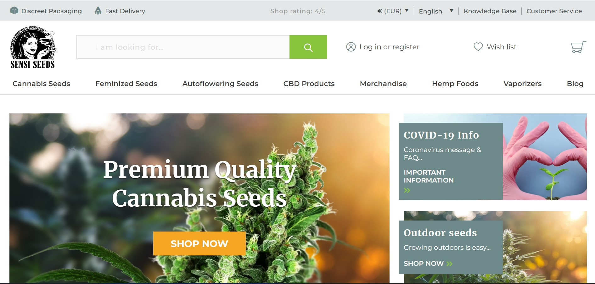This screenshot has height=284, width=595.
Task: Open Customer Service link
Action: (x=554, y=11)
